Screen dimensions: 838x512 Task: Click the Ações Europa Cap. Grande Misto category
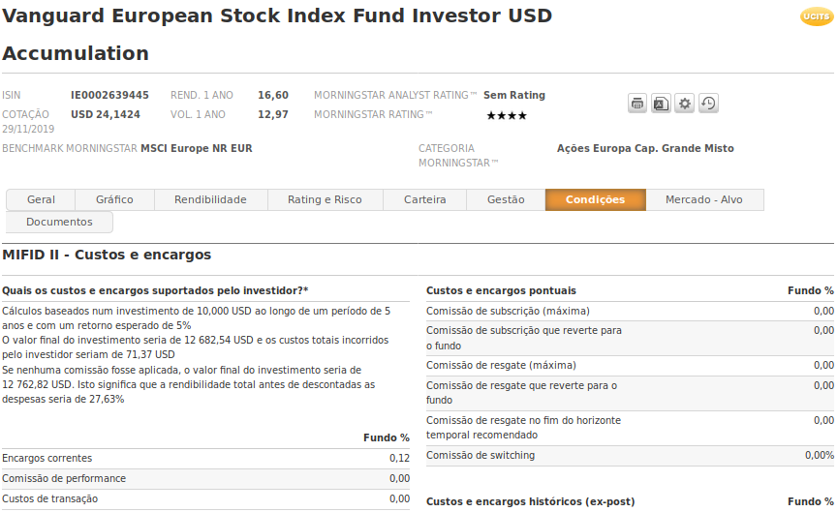645,149
